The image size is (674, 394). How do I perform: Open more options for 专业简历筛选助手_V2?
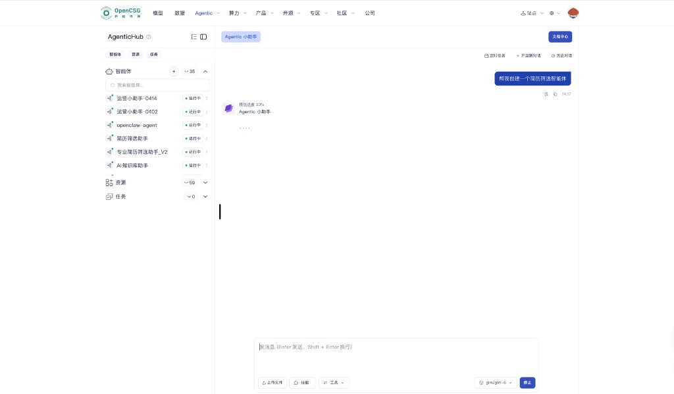tap(207, 152)
